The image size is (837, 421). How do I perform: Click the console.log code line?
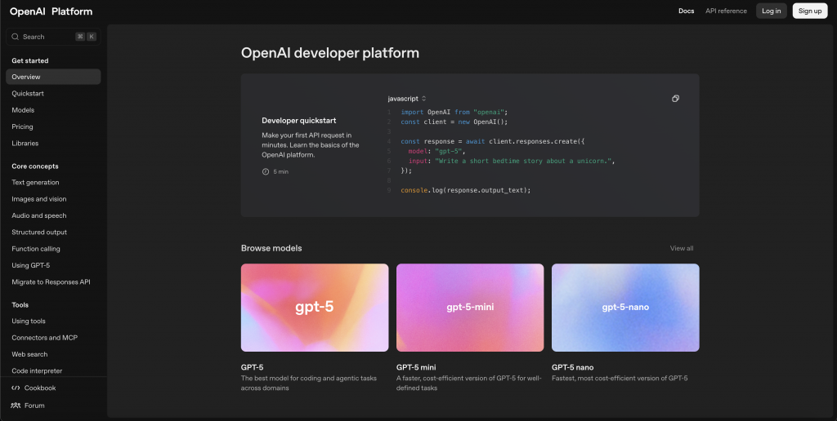pos(465,190)
